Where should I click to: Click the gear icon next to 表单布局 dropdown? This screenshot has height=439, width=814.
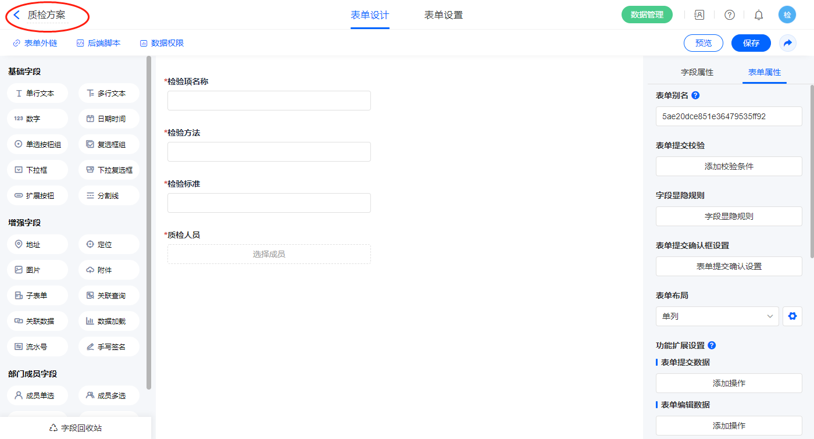pos(792,316)
